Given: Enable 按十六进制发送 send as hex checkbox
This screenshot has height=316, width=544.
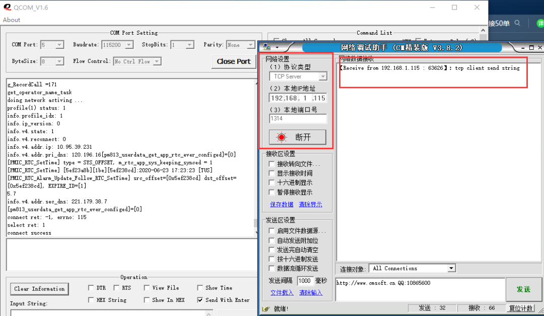Looking at the screenshot, I should click(271, 259).
